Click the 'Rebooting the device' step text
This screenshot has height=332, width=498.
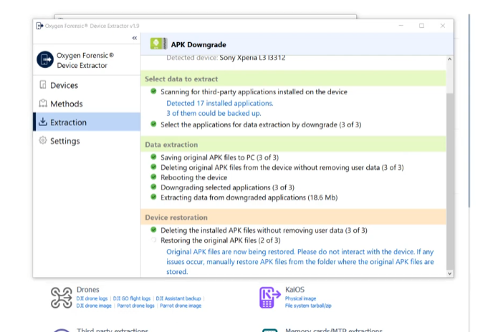click(193, 177)
